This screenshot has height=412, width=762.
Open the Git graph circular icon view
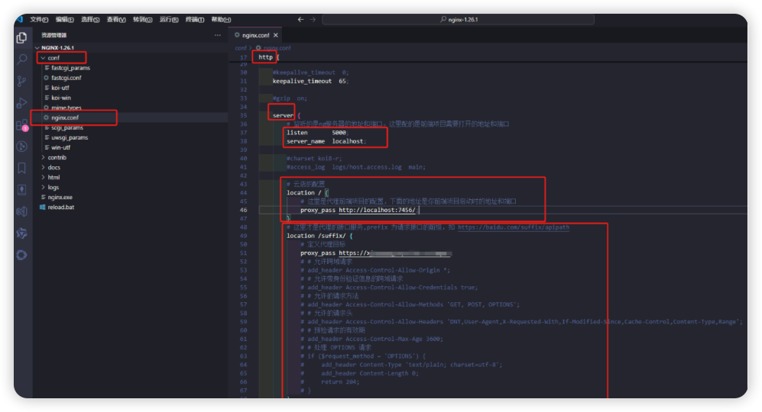[x=21, y=146]
